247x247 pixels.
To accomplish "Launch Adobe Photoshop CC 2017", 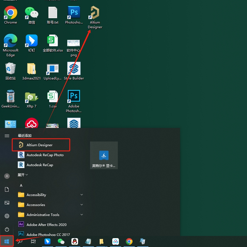I will coord(44,234).
